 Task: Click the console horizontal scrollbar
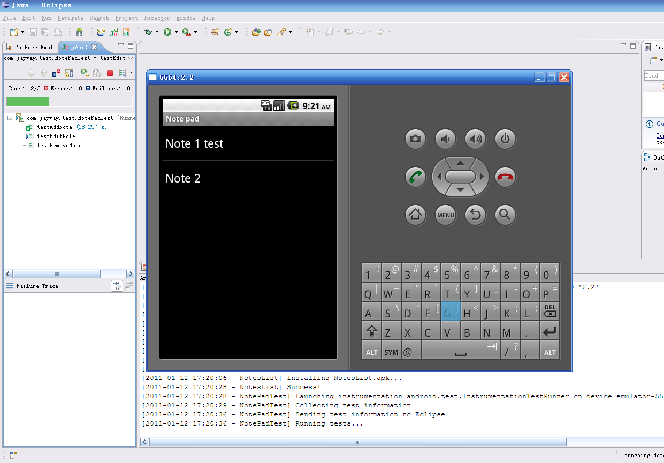pos(357,442)
